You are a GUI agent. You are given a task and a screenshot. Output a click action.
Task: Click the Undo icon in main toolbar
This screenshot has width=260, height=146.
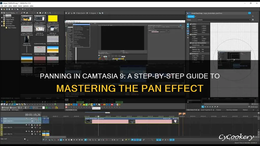click(23, 9)
